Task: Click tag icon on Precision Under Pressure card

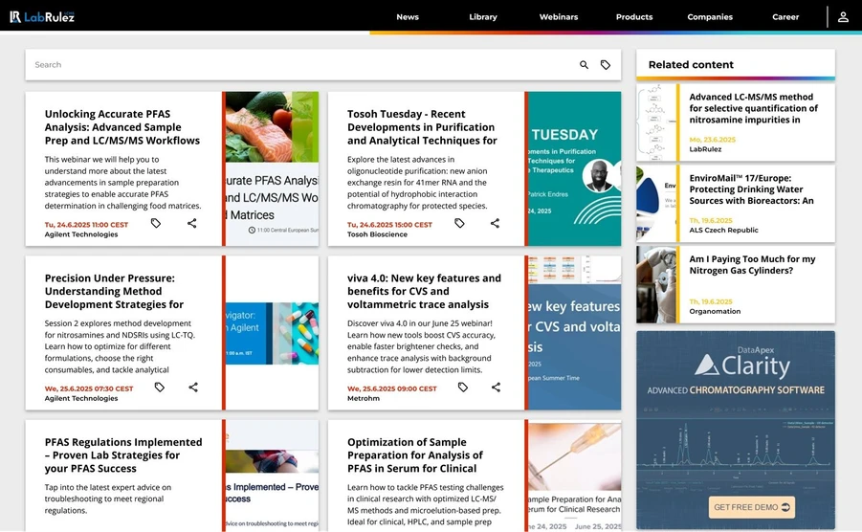Action: click(x=160, y=388)
